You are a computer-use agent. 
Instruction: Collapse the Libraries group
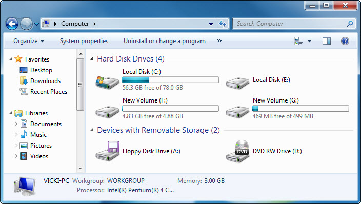pos(11,113)
